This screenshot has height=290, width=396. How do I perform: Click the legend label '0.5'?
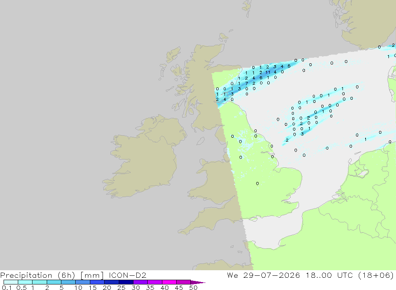[x=21, y=288]
